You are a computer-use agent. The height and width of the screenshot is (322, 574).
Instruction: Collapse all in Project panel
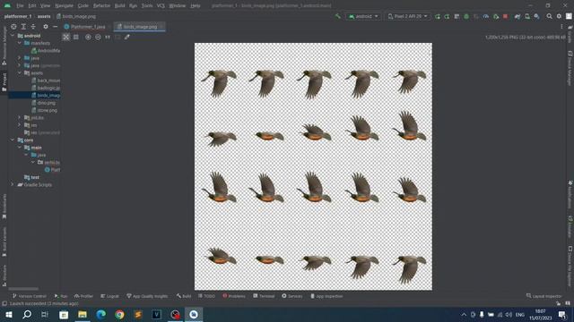33,27
